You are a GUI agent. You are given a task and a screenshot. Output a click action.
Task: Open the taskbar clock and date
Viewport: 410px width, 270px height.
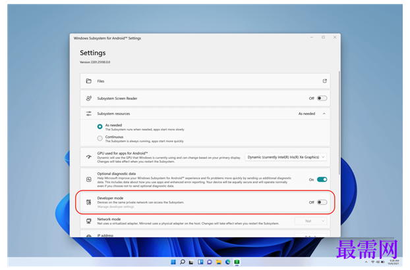[x=394, y=262]
